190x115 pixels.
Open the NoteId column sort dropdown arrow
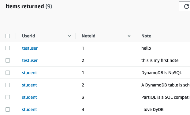(129, 36)
